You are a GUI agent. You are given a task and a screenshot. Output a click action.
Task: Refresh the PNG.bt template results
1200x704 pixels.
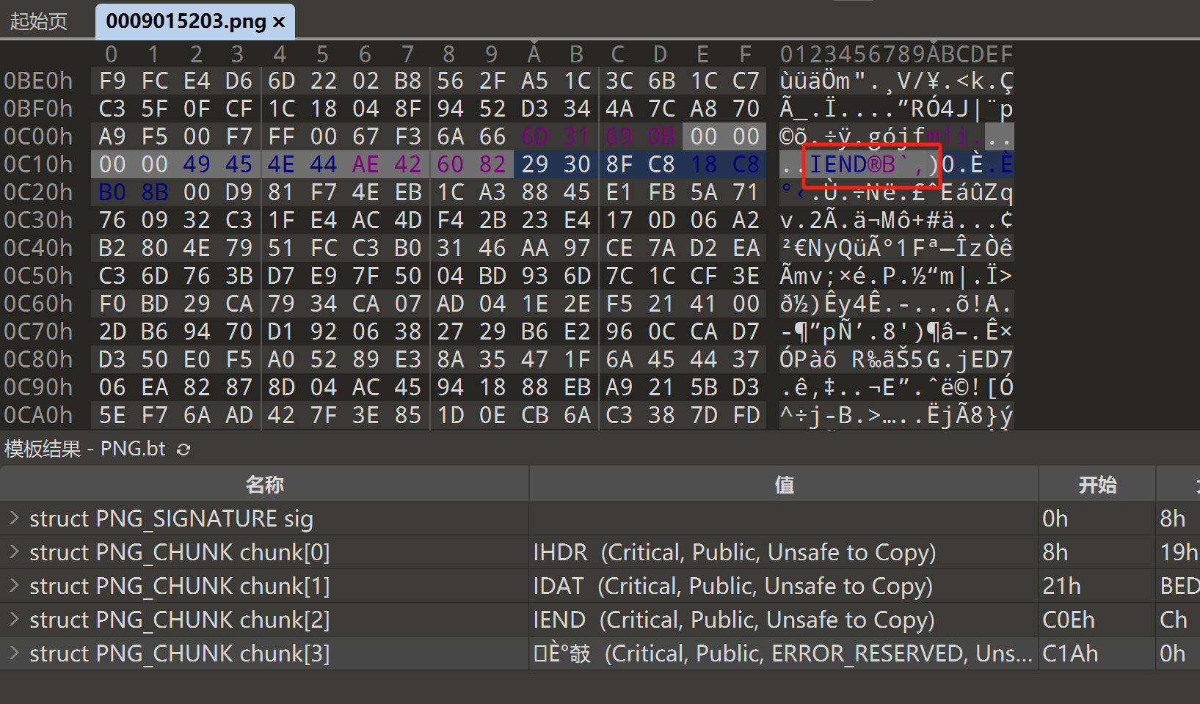(183, 450)
